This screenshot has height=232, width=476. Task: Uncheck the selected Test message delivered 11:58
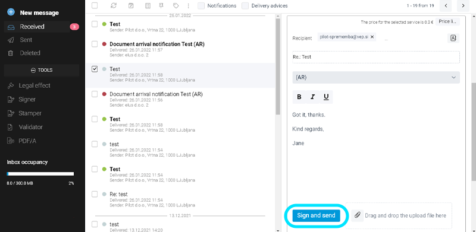pos(95,69)
